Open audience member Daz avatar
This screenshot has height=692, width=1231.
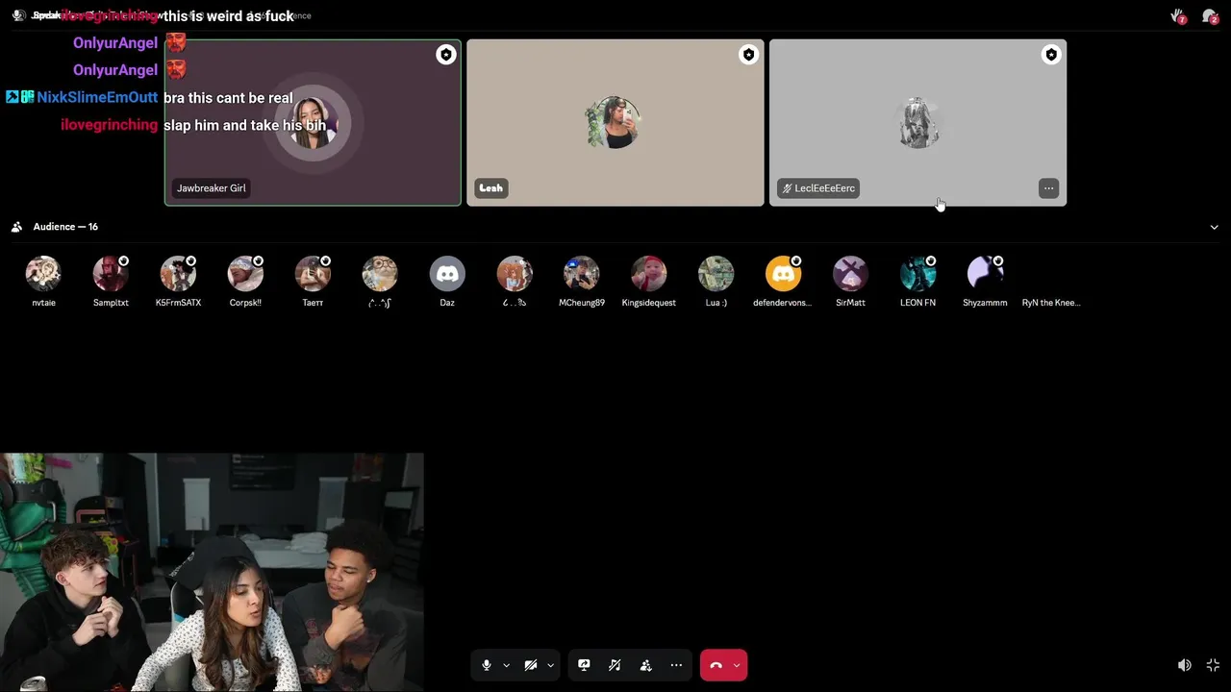click(x=447, y=274)
